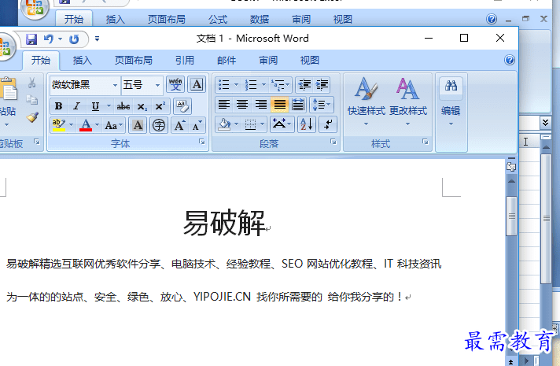
Task: Open Word's 邮件 tab
Action: 227,61
